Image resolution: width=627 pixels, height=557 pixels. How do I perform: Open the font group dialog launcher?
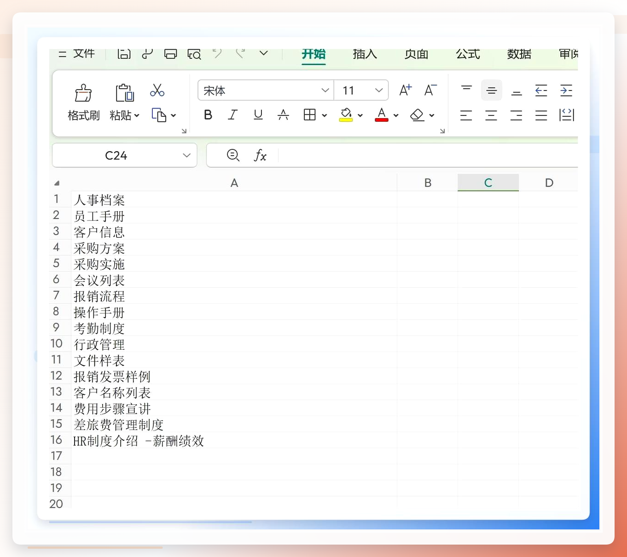point(442,131)
